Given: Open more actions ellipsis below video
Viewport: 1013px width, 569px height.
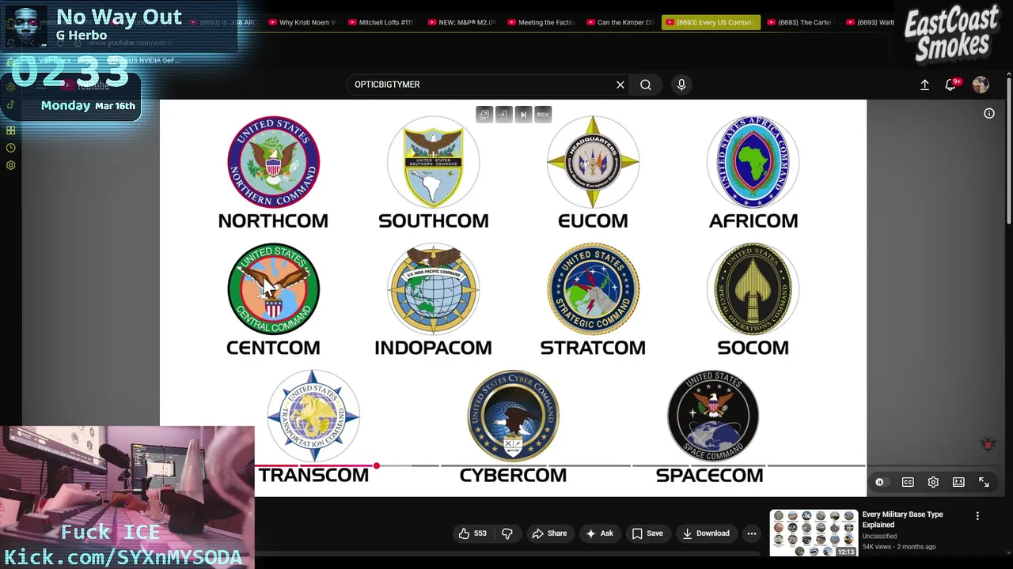Looking at the screenshot, I should 752,533.
